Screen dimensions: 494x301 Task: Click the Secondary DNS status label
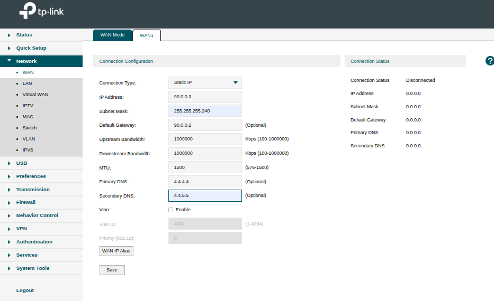367,146
